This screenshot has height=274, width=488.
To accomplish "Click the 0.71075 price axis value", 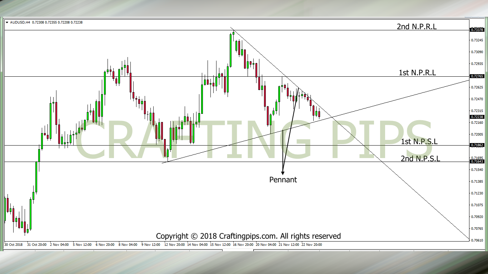I will (478, 205).
